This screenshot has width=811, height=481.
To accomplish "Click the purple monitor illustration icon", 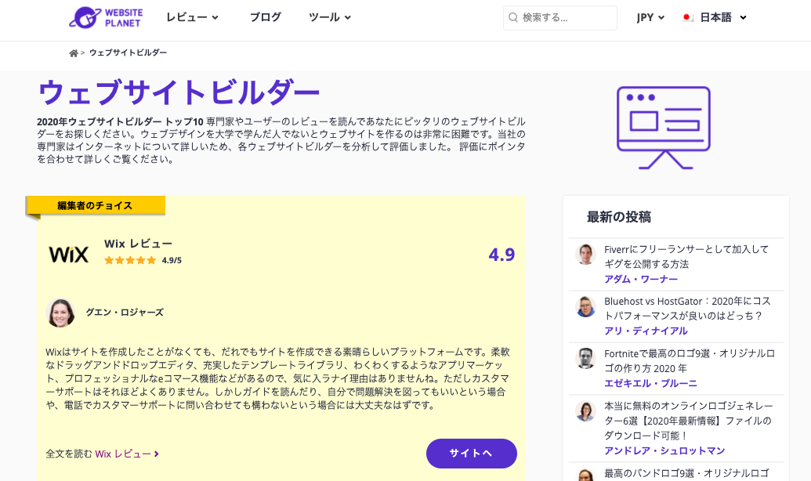I will click(x=663, y=127).
